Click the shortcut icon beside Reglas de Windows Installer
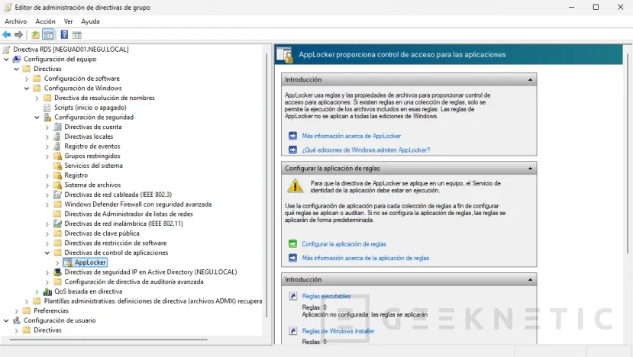Image resolution: width=633 pixels, height=357 pixels. tap(293, 331)
